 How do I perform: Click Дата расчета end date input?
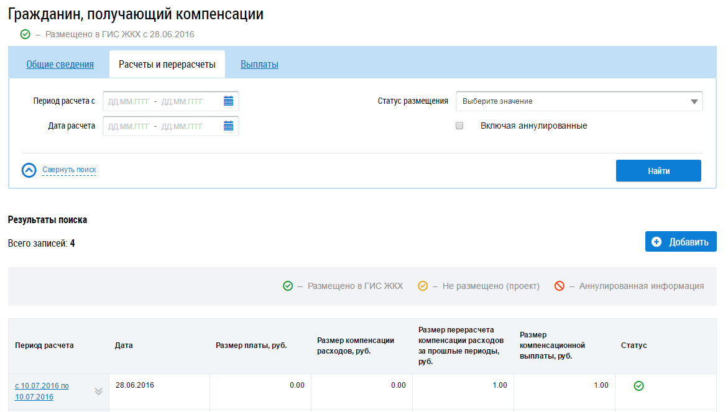click(182, 126)
